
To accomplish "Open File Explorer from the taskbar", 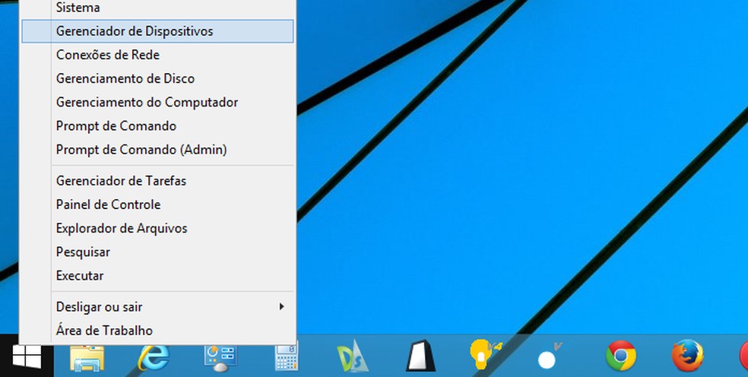I will coord(87,357).
